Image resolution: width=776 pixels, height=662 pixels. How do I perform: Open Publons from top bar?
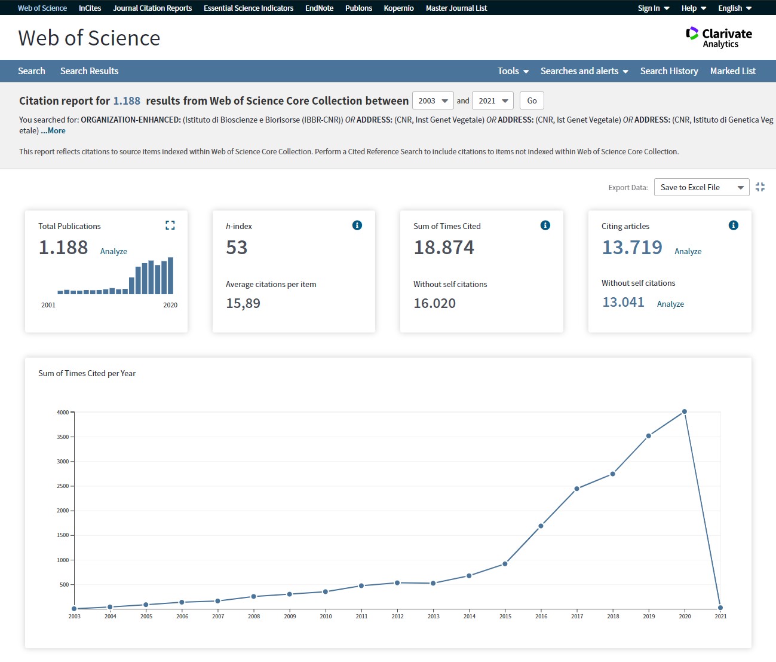point(358,8)
